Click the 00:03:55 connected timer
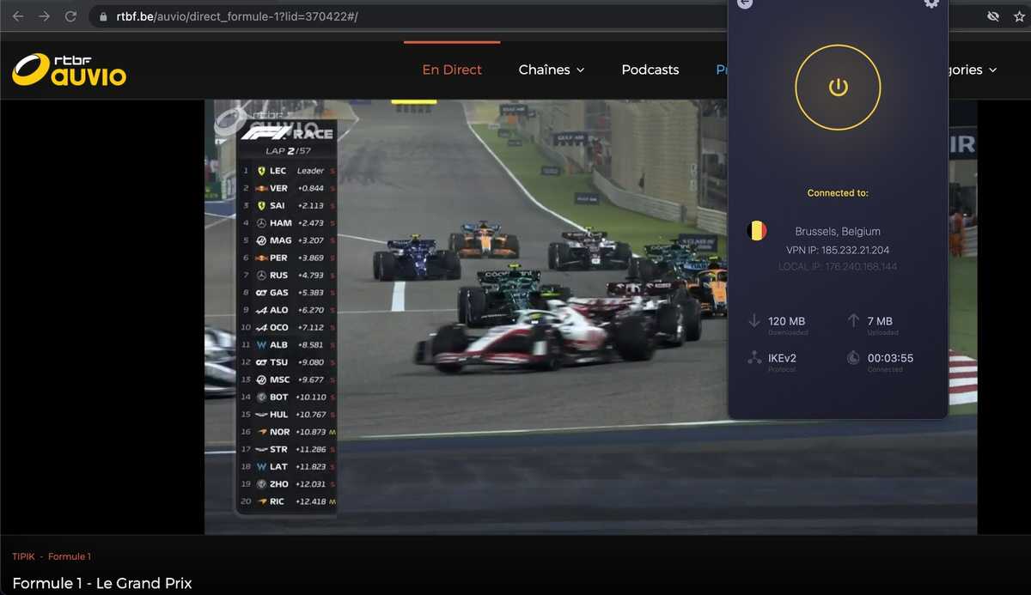 [x=890, y=358]
